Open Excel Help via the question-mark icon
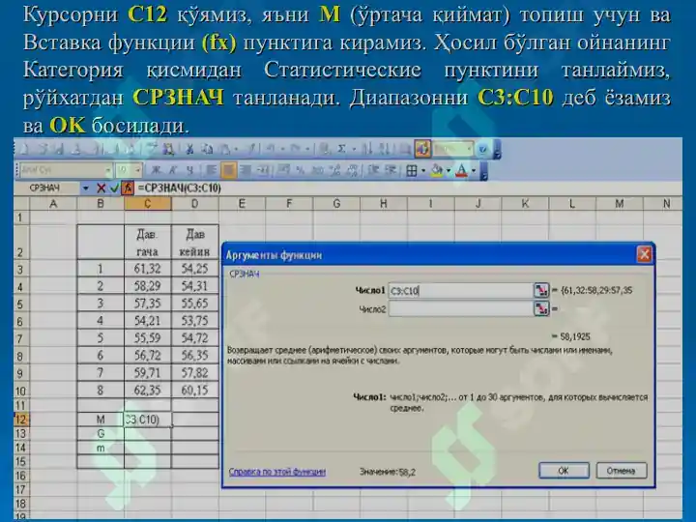 (x=483, y=150)
